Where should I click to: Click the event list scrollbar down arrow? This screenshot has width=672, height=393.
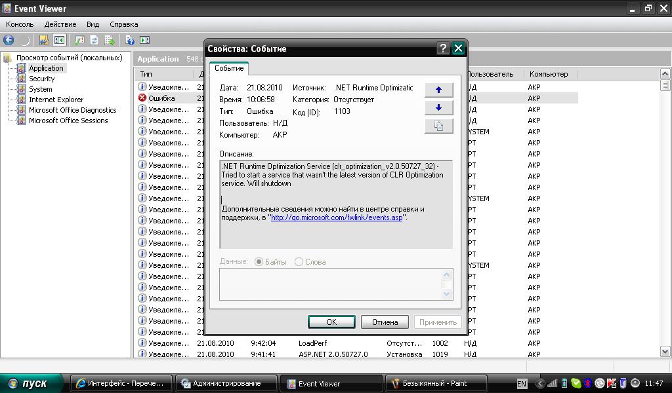pos(665,352)
